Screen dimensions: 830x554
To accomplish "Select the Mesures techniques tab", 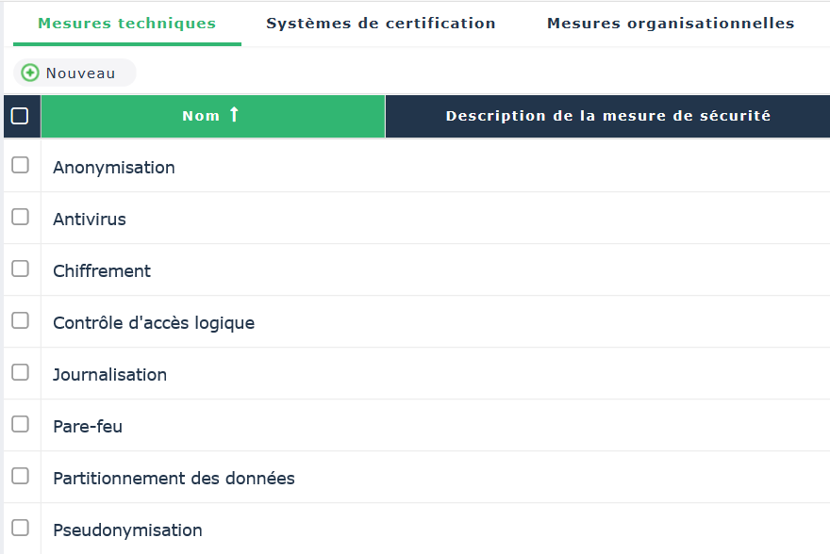I will (x=126, y=24).
